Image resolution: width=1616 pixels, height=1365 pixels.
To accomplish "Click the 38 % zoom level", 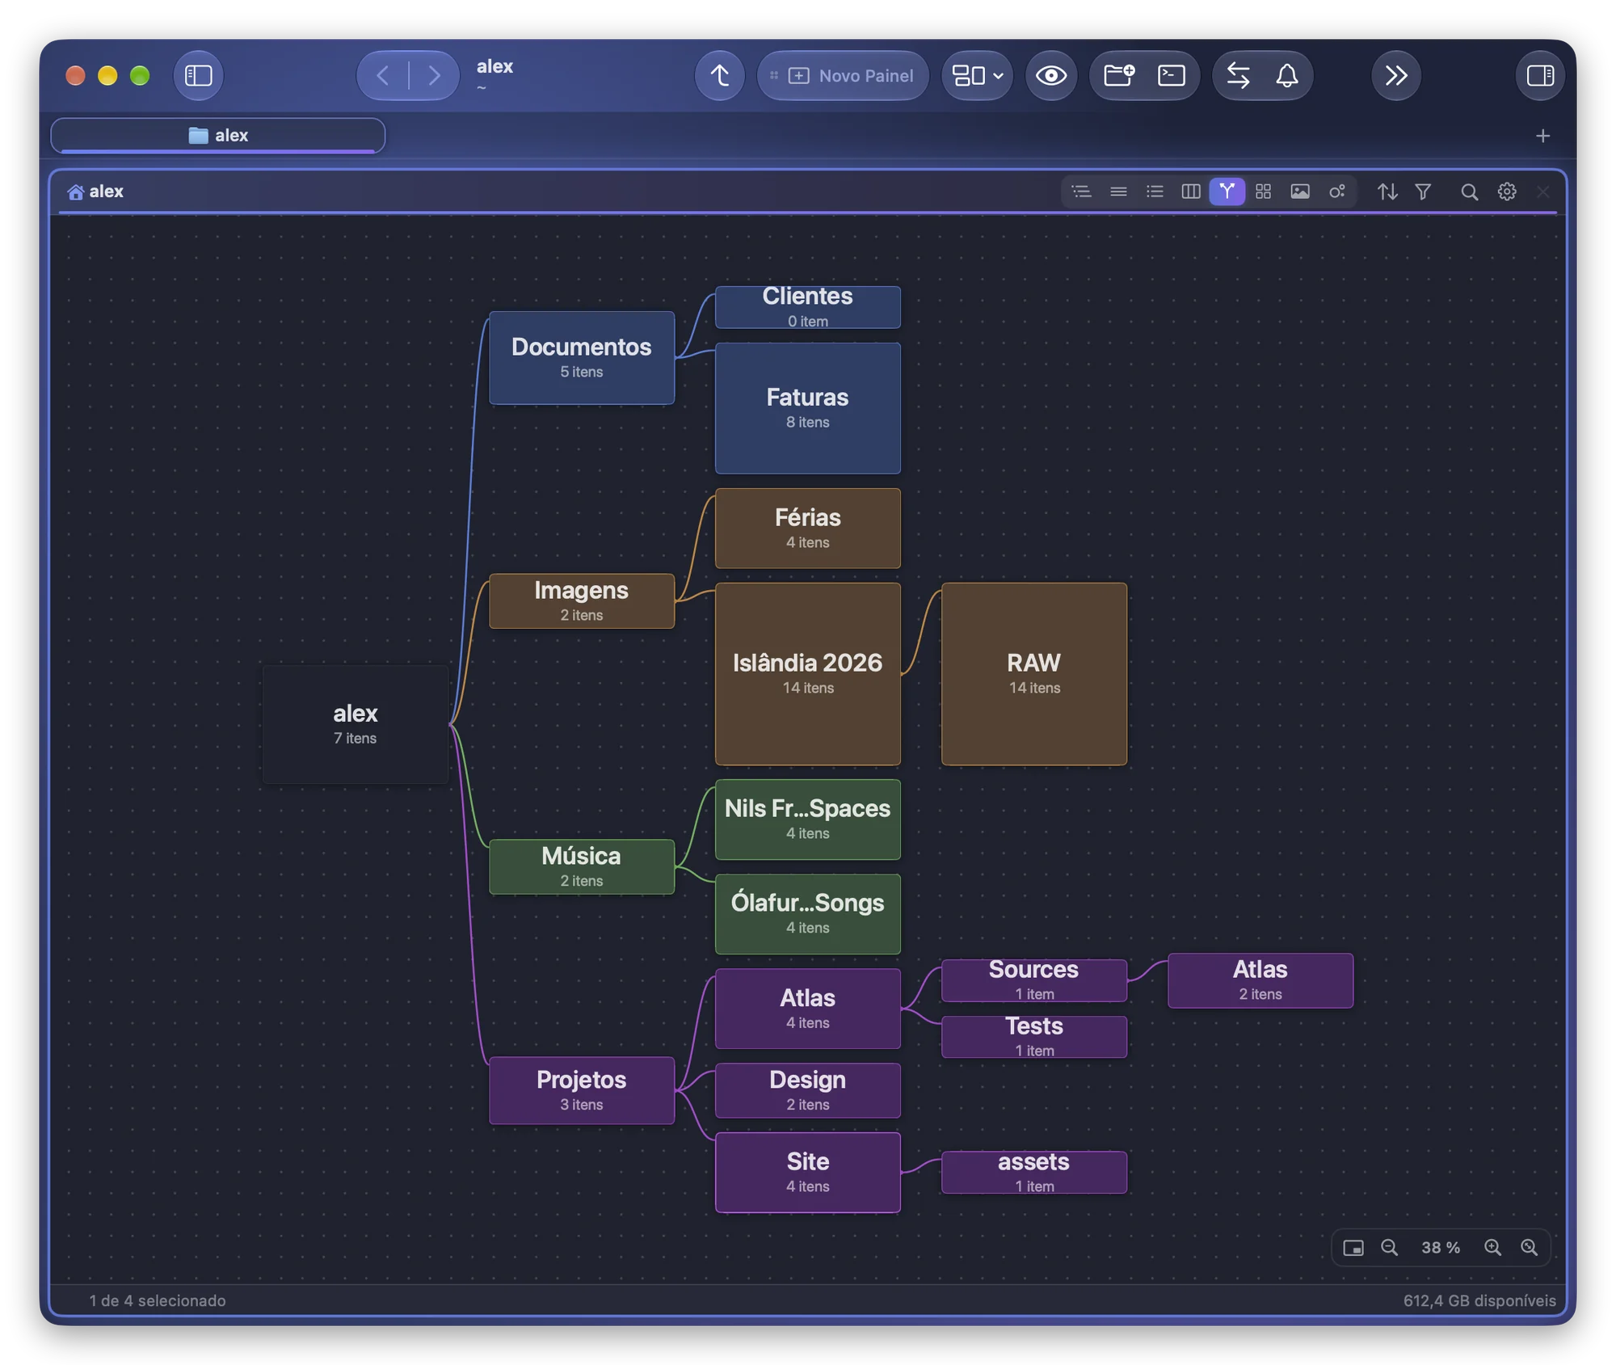I will [1441, 1247].
